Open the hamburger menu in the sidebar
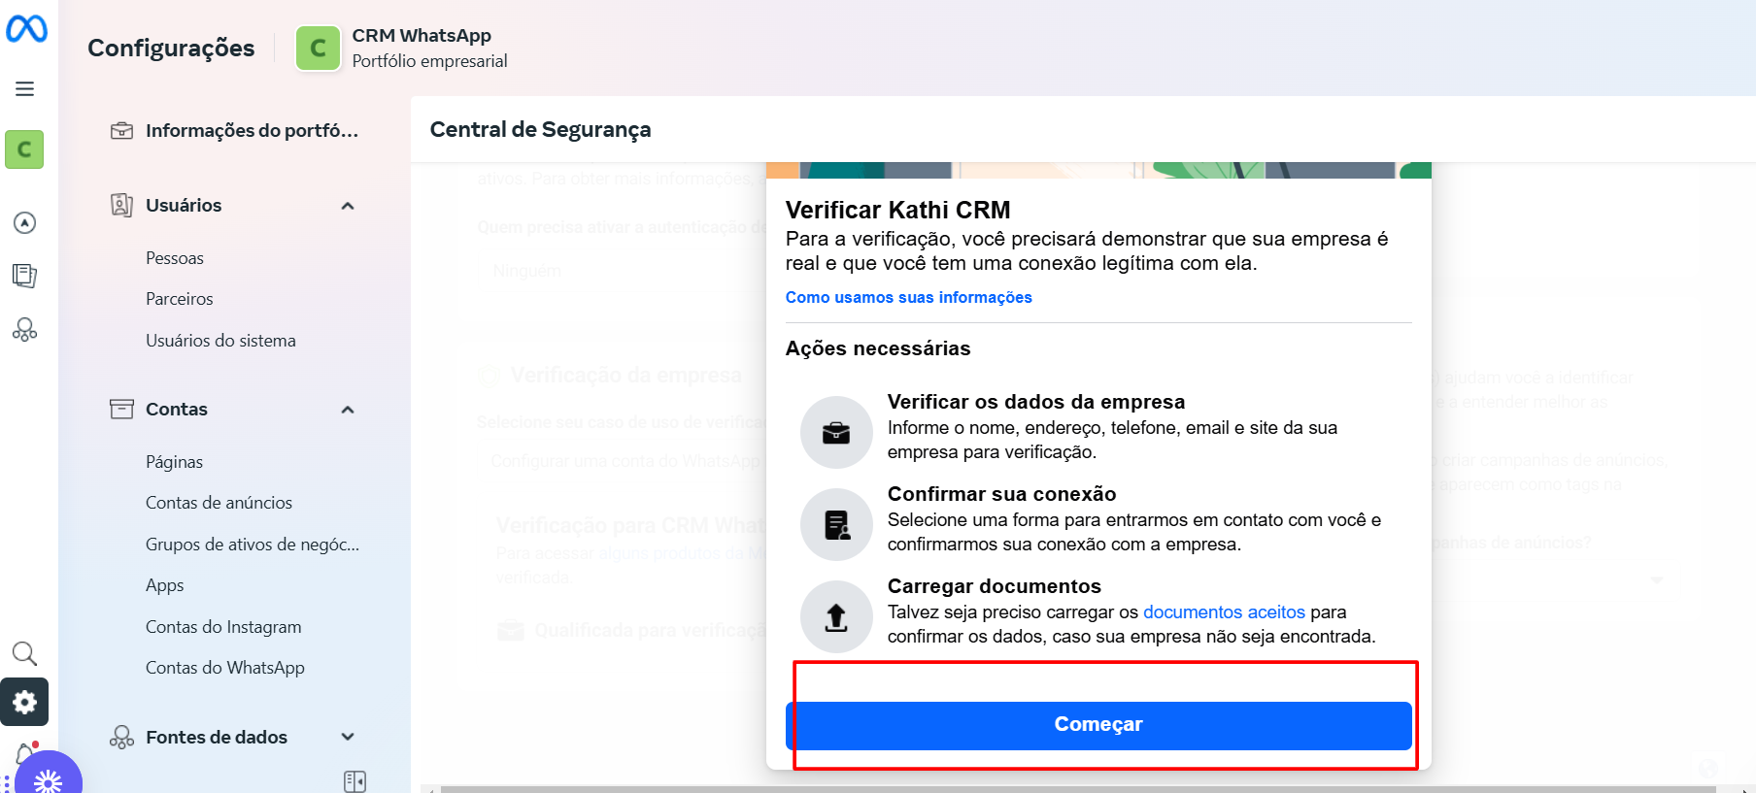Screen dimensions: 1756x793 (24, 87)
